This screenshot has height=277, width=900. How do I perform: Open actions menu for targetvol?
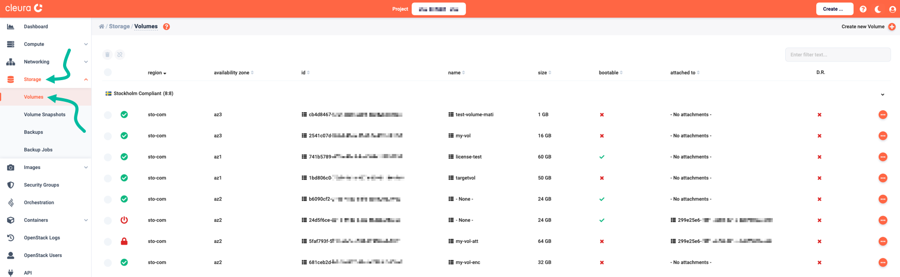pos(883,178)
